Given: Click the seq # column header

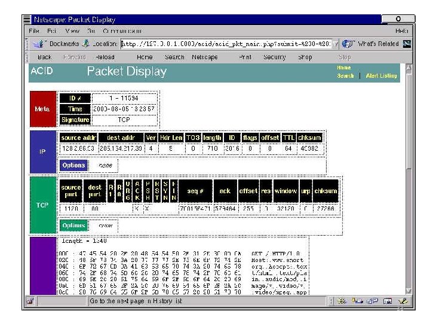Looking at the screenshot, I should 195,191.
